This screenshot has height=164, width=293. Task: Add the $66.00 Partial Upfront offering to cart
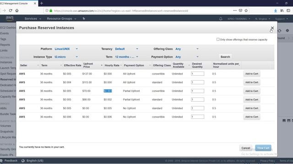coord(252,99)
